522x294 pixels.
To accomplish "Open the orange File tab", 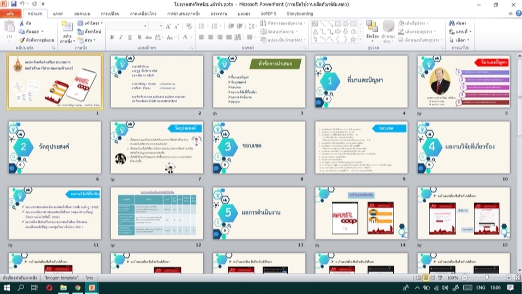I will coord(11,14).
